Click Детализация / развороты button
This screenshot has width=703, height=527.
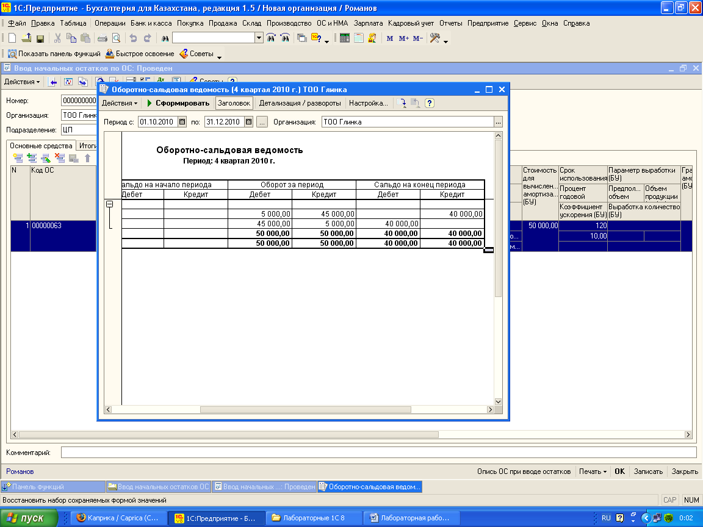[x=300, y=103]
